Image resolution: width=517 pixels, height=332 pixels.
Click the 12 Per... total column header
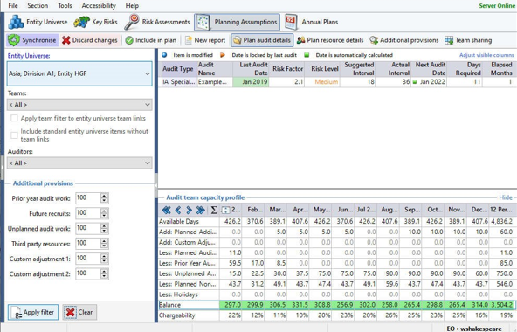pos(501,210)
